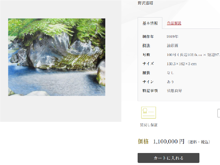Screen dimensions: 220x165
Task: Click the 買戻し保証 label under the icon
Action: tap(149, 125)
